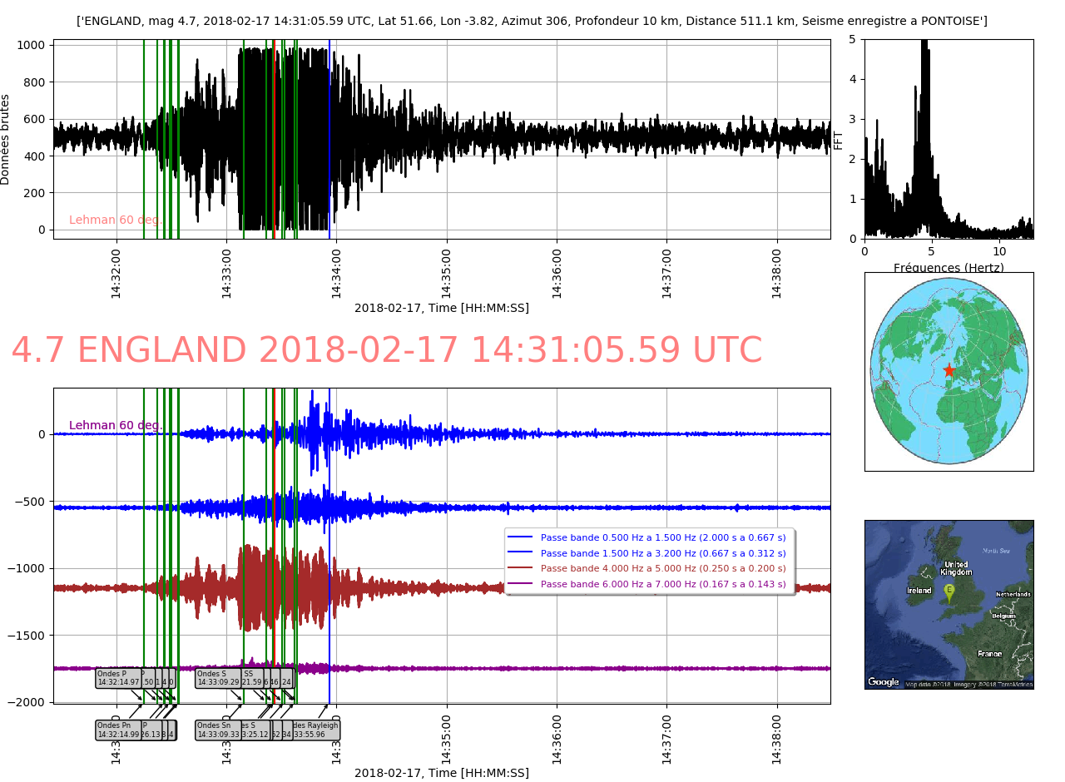Click the red epicenter star on the globe
This screenshot has width=1065, height=782.
pyautogui.click(x=948, y=370)
